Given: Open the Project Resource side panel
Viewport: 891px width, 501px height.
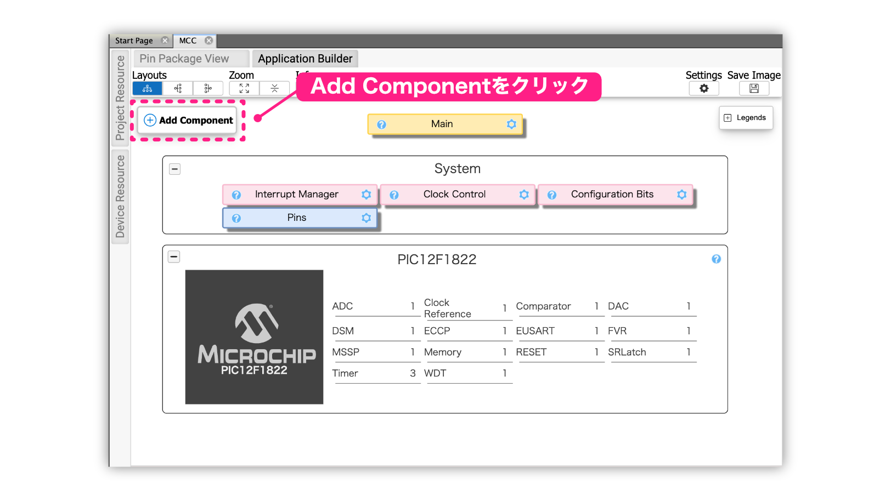Looking at the screenshot, I should [x=120, y=98].
